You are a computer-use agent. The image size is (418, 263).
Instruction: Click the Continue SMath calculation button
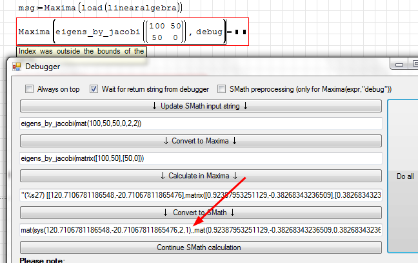[201, 247]
